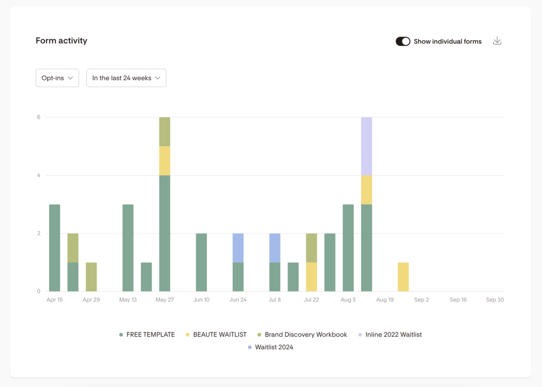Click the olive Brand Discovery Workbook legend dot

pos(259,335)
